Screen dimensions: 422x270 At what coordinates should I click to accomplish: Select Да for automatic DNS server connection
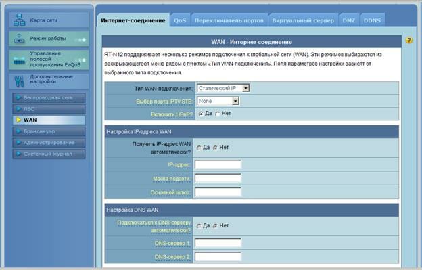(x=199, y=226)
